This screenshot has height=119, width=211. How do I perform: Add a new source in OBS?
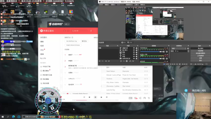click(121, 61)
